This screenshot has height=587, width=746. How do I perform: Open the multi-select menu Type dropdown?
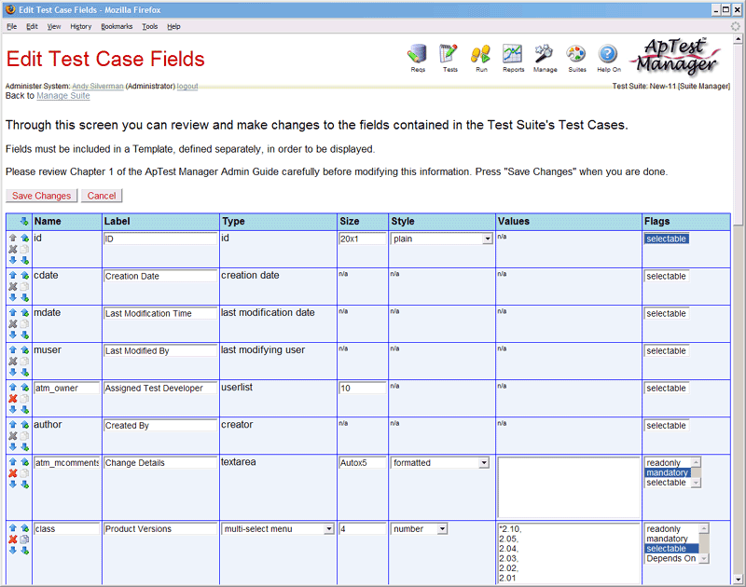pyautogui.click(x=277, y=528)
